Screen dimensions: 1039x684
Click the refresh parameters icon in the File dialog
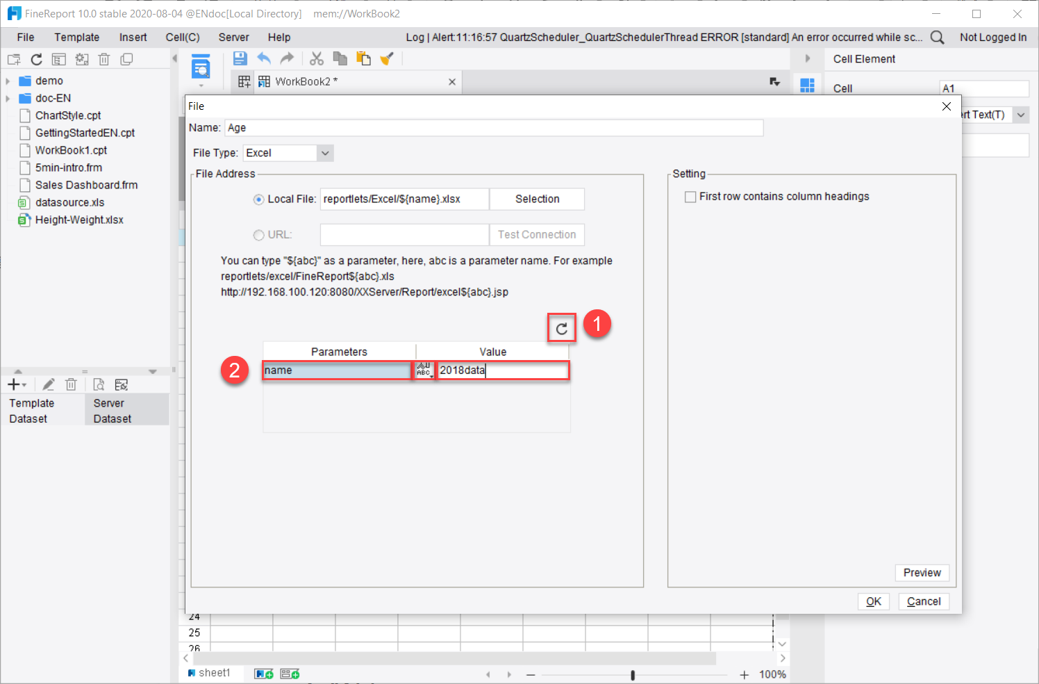coord(562,328)
